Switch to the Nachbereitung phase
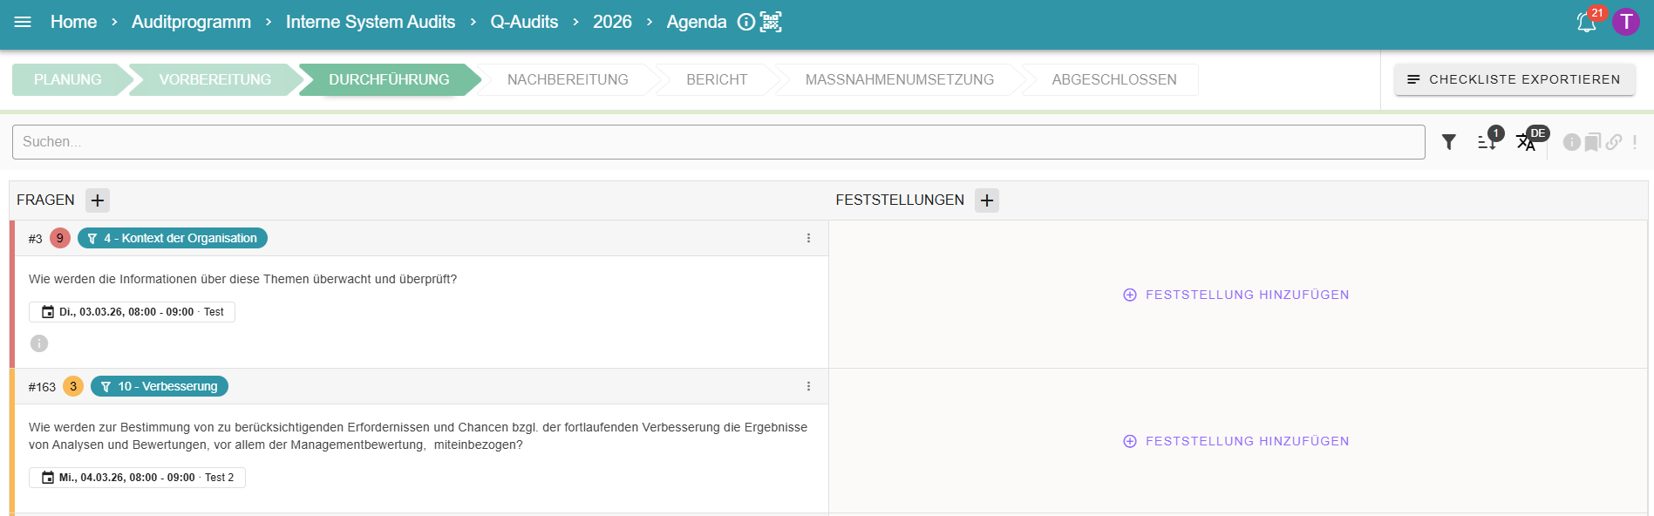The height and width of the screenshot is (516, 1654). click(568, 79)
